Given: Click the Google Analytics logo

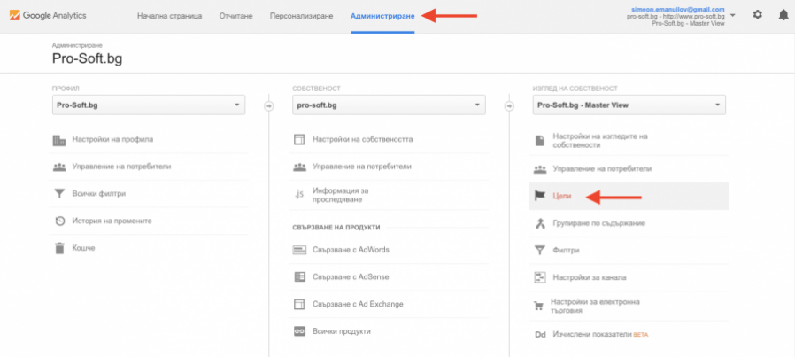Looking at the screenshot, I should pyautogui.click(x=47, y=16).
